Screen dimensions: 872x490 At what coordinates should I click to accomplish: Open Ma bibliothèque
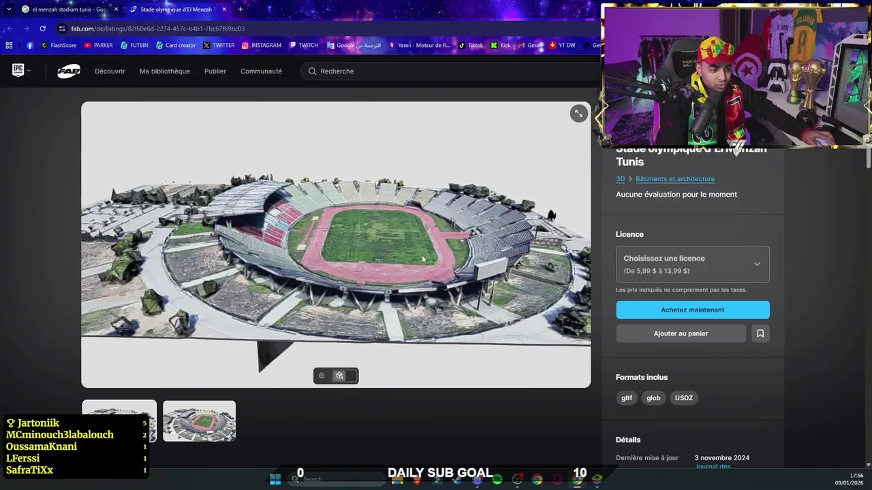click(x=165, y=71)
